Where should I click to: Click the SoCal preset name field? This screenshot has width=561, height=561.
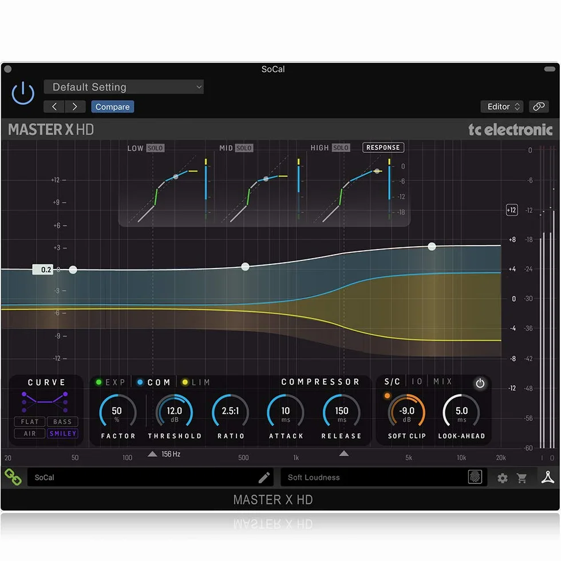coord(150,477)
